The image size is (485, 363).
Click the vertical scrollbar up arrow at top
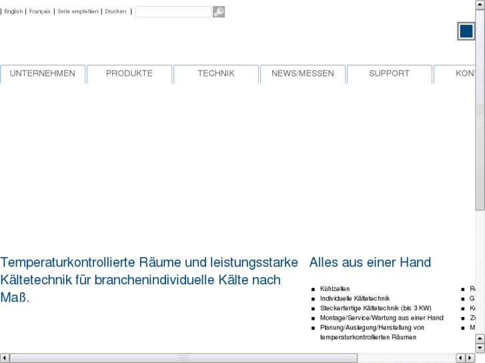[x=480, y=5]
